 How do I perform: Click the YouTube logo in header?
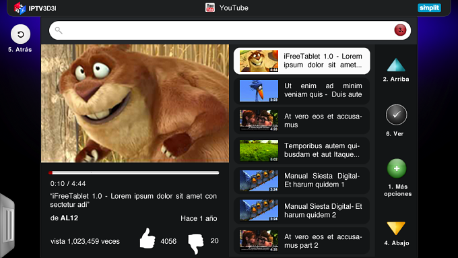click(x=210, y=7)
